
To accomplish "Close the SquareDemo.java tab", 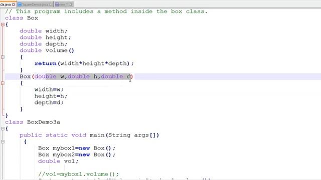I will (51, 4).
